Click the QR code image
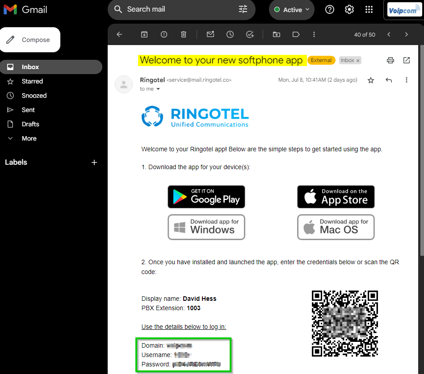424x374 pixels. pos(345,324)
